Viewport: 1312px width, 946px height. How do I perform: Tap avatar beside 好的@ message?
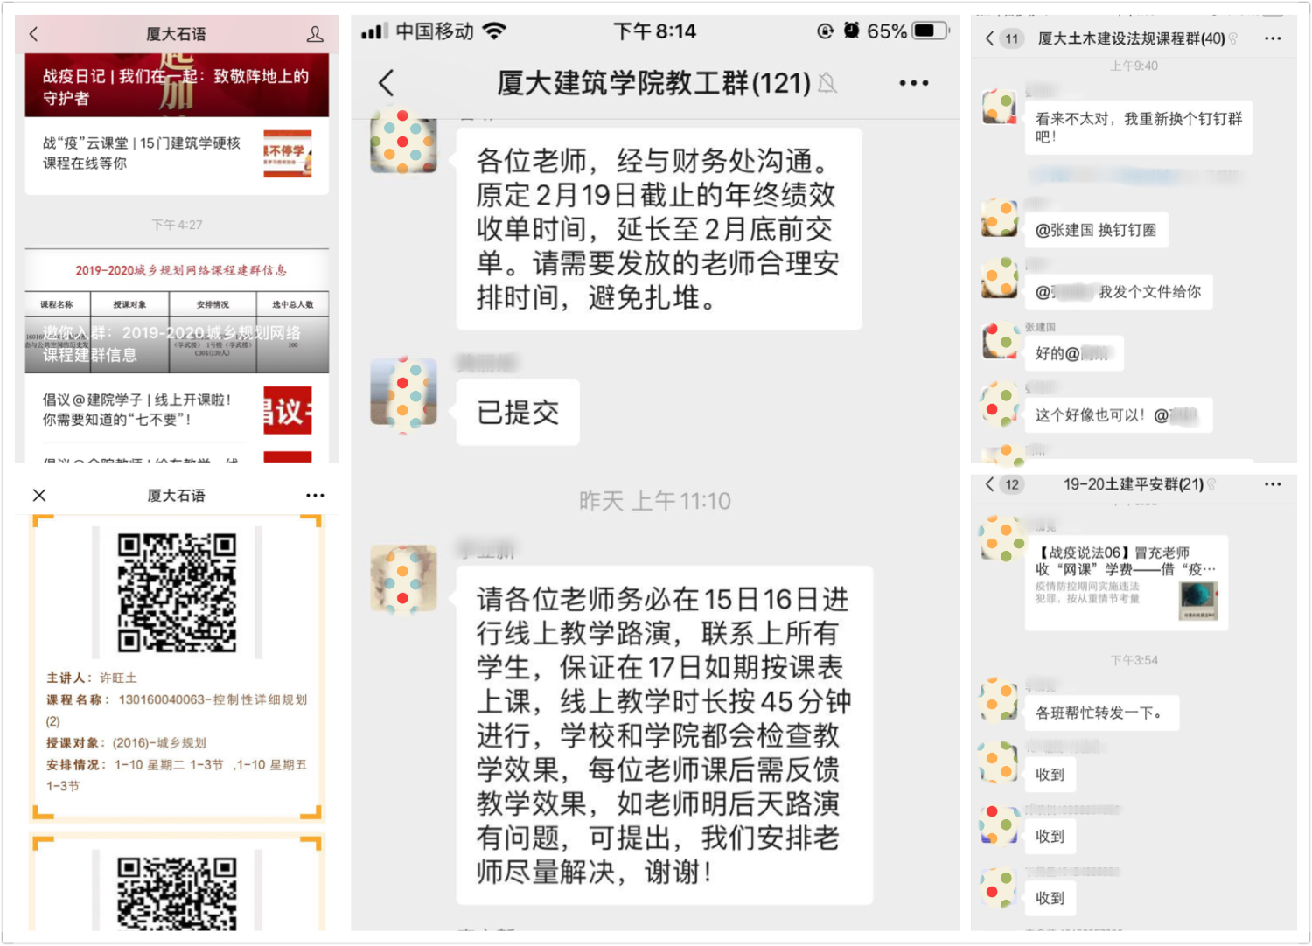tap(1000, 341)
